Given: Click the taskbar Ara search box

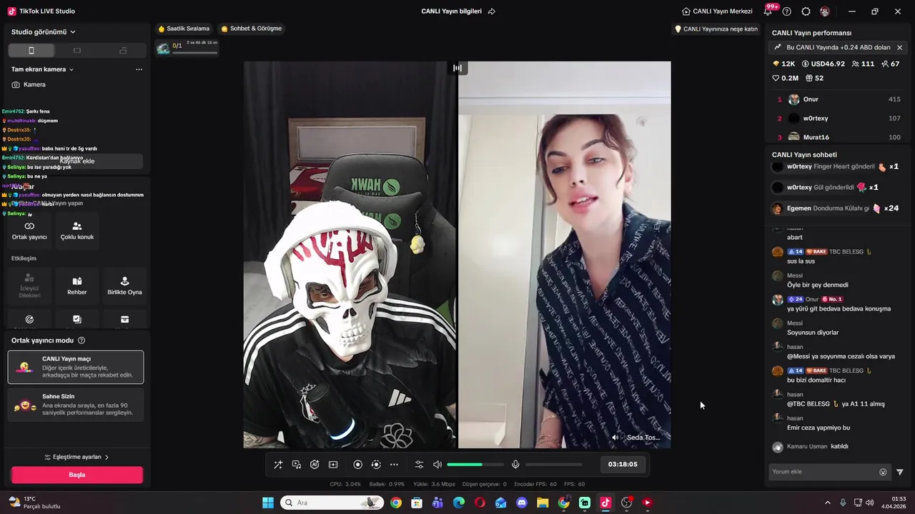Looking at the screenshot, I should pos(332,503).
